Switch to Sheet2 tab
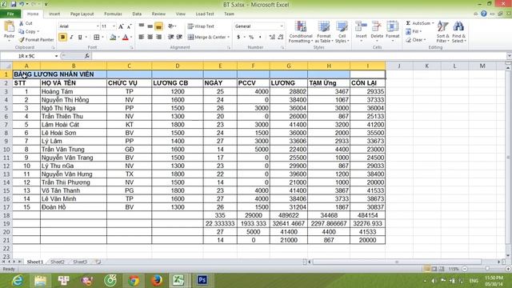Screen dimensions: 512x288 pyautogui.click(x=58, y=262)
